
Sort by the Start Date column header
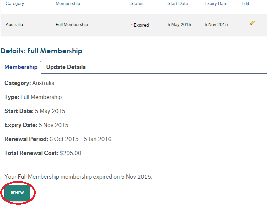(x=178, y=4)
